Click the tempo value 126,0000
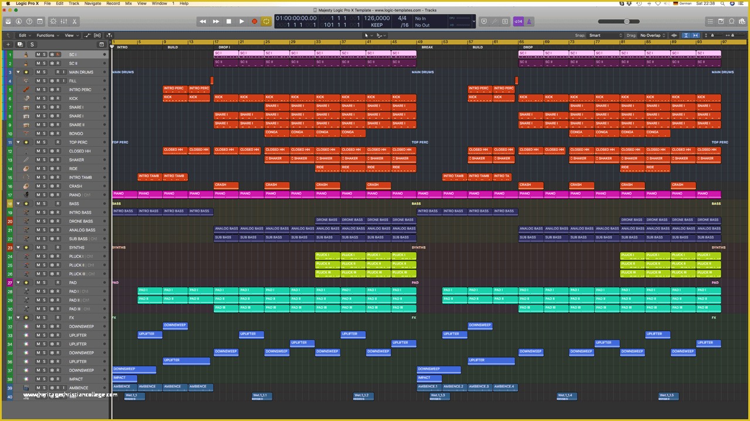750x421 pixels. click(377, 18)
